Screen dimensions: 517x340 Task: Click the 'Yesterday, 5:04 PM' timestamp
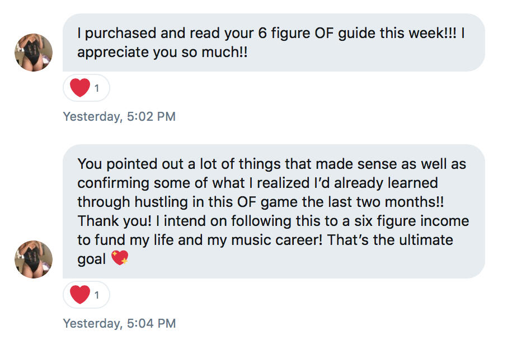coord(119,323)
